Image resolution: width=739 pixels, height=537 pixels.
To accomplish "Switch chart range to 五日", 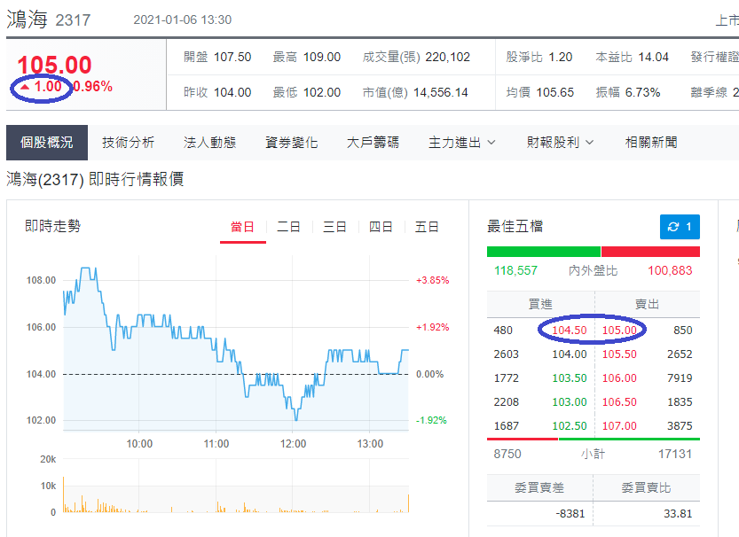I will click(427, 228).
